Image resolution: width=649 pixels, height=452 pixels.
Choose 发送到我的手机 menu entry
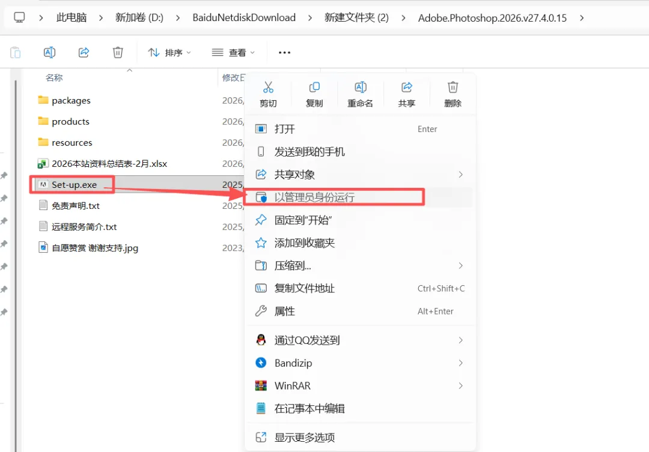(360, 152)
